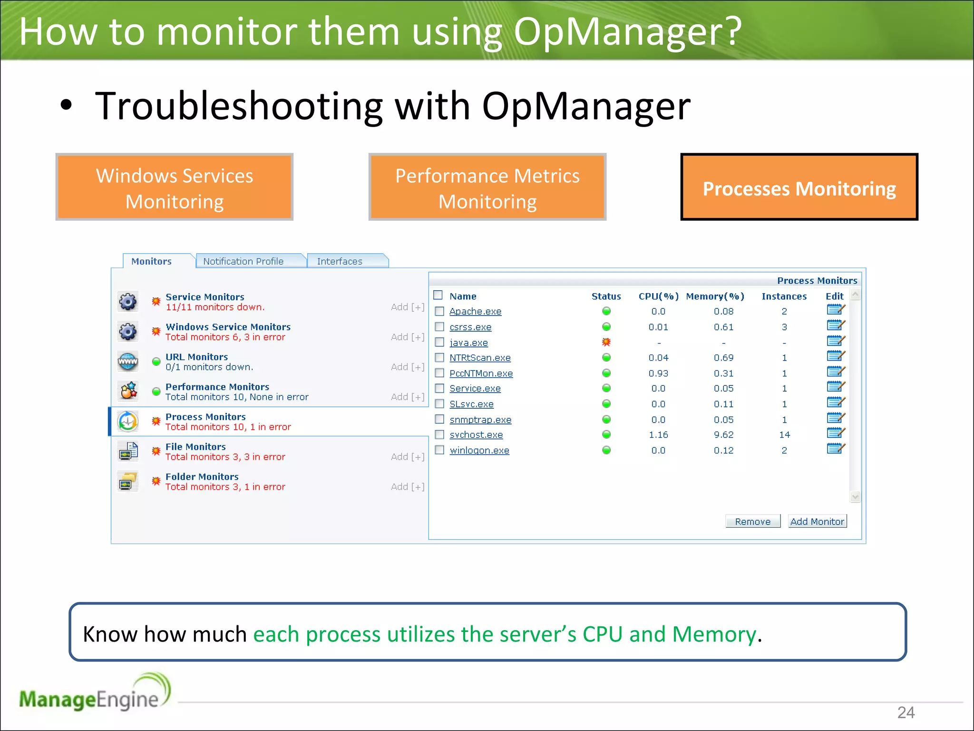Edit the Apache.exe process monitor
The image size is (974, 731).
pos(836,310)
